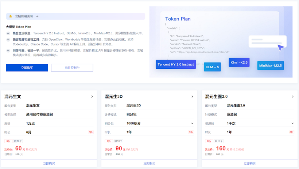The image size is (299, 169).
Task: Click the 9折 badge in the 时长 row
Action: [191, 132]
